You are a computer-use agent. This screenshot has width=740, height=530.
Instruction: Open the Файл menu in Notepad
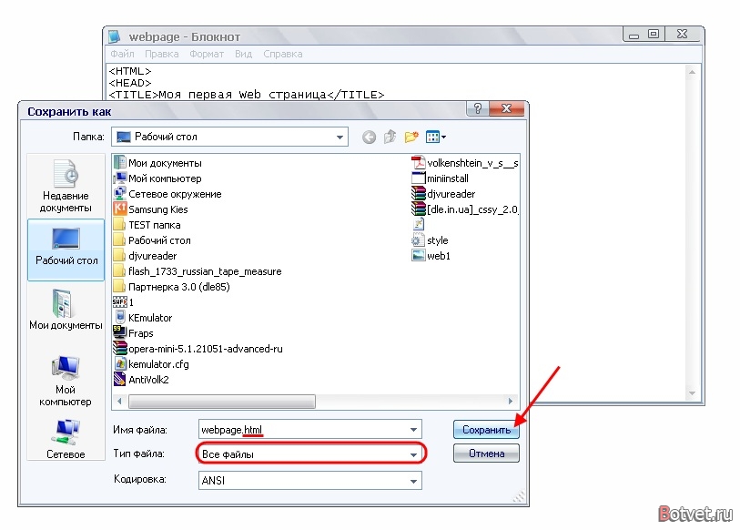click(122, 54)
